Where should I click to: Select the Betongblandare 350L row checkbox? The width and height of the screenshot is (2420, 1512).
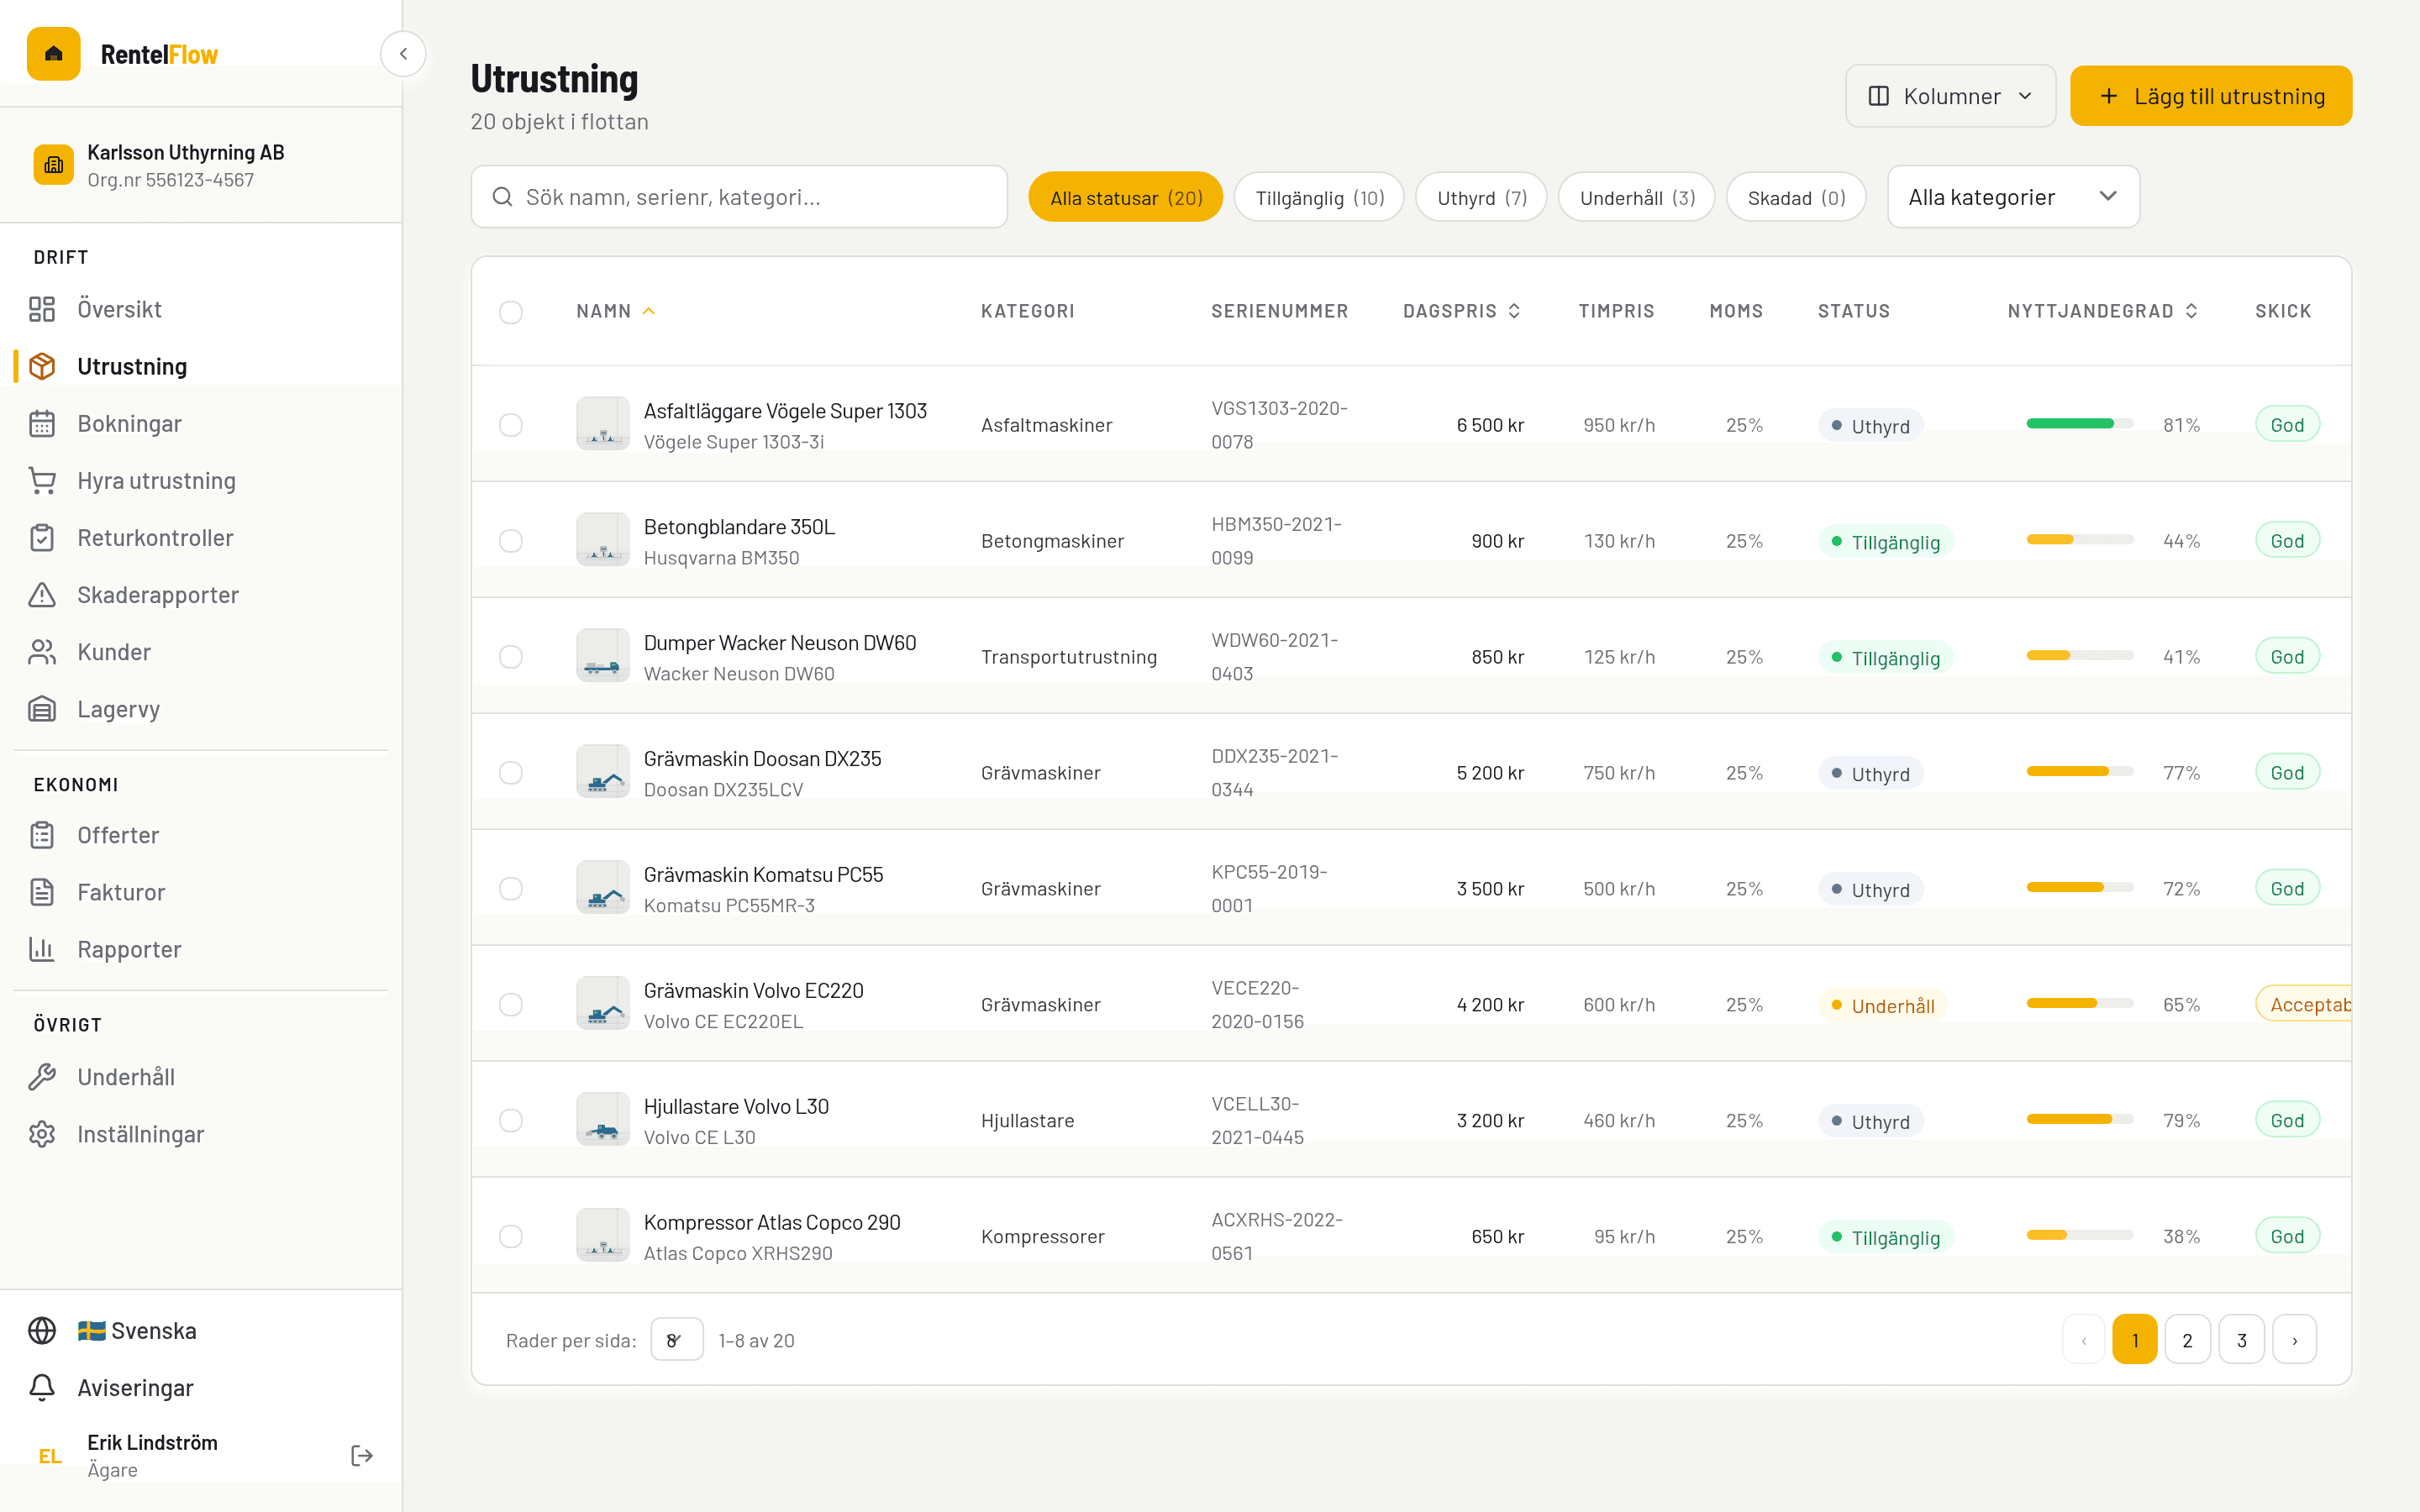coord(511,541)
